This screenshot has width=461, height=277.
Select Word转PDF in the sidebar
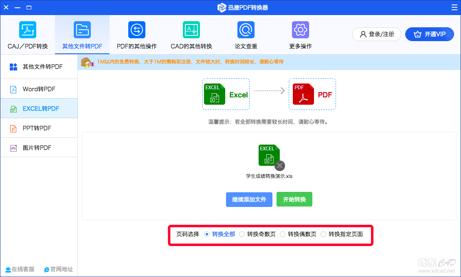(39, 89)
